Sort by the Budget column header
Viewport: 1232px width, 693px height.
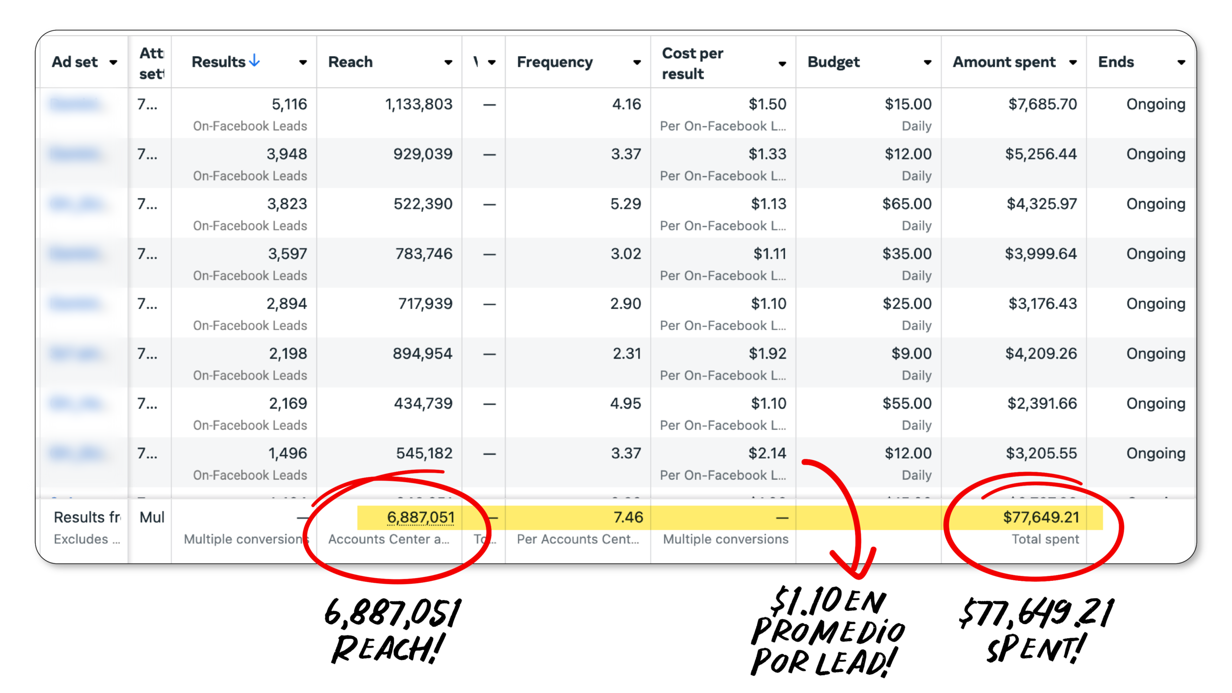pyautogui.click(x=834, y=62)
